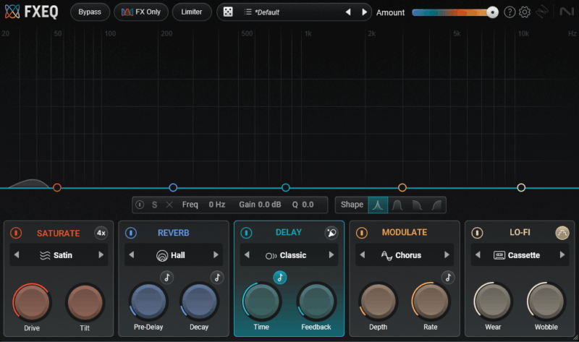Go to previous Saturate type before Satin

coord(17,255)
